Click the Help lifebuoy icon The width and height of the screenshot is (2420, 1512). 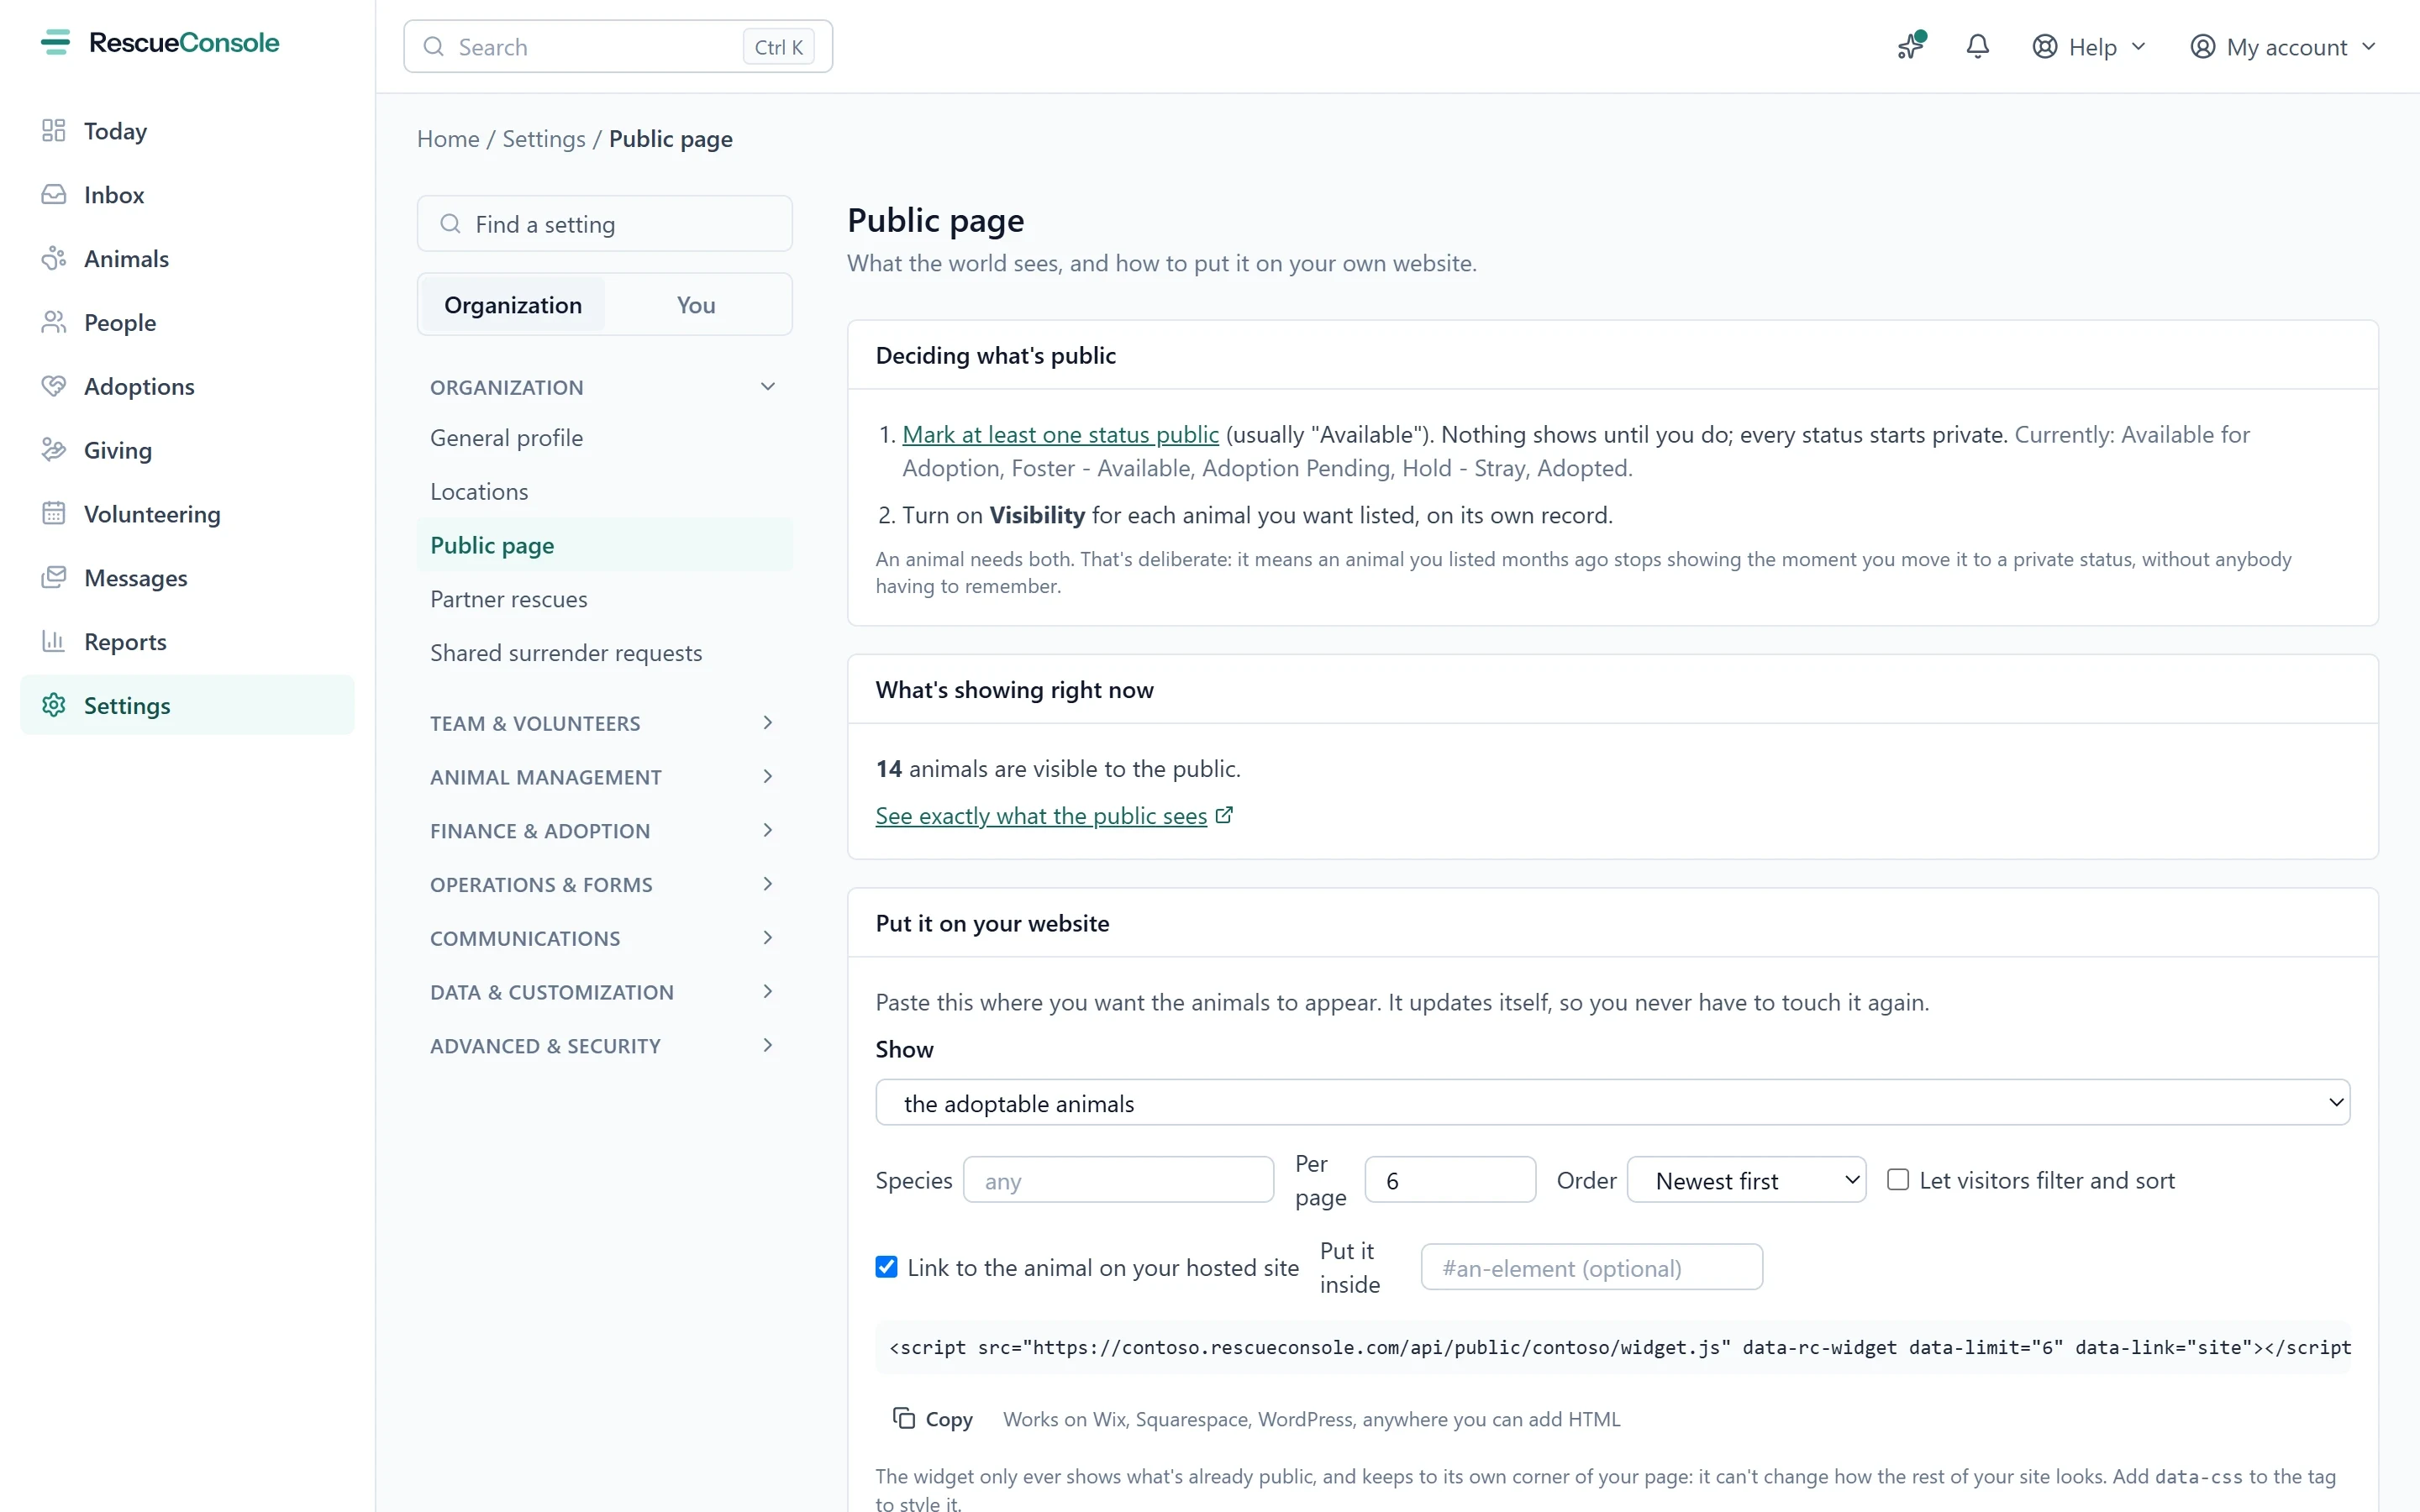(2045, 47)
